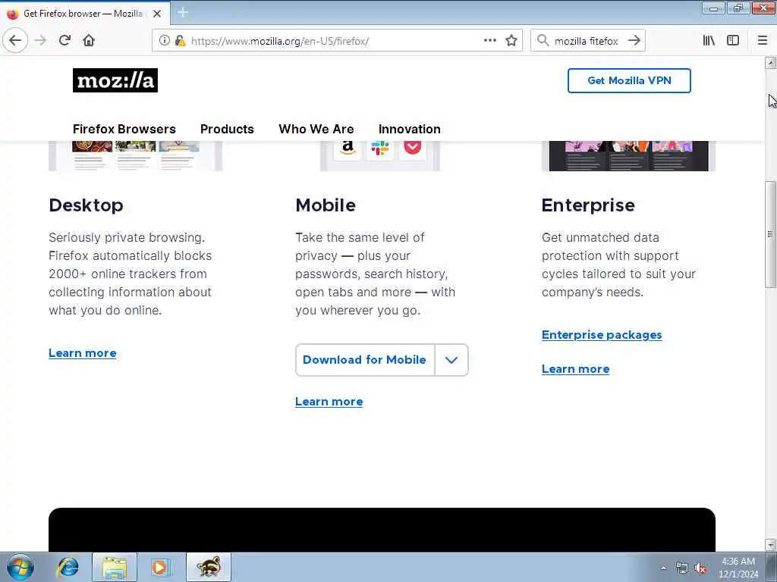Viewport: 777px width, 582px height.
Task: Close the Get Firefox browser tab
Action: [157, 14]
